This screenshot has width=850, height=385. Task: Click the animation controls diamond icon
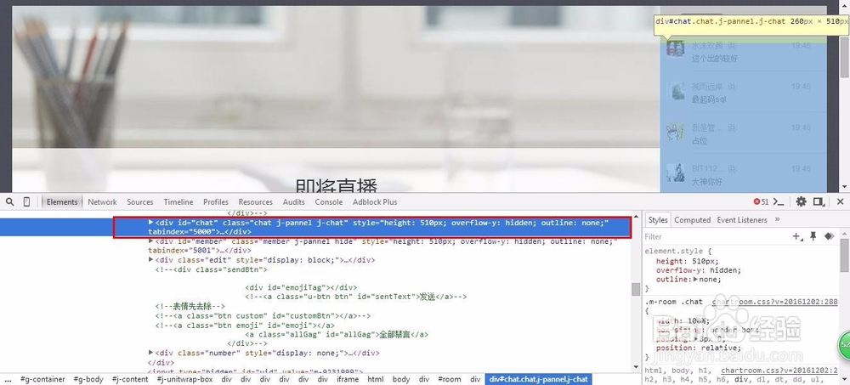(x=828, y=236)
